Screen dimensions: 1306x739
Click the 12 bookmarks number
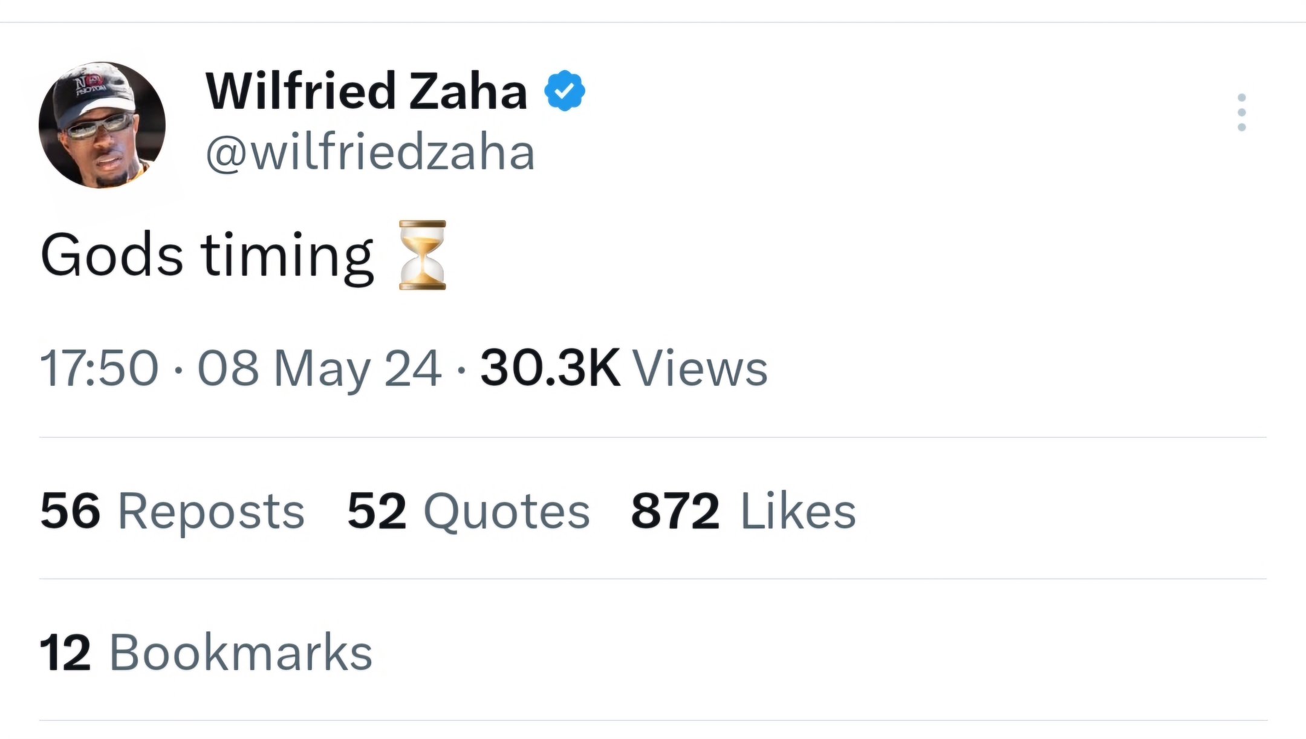tap(65, 653)
